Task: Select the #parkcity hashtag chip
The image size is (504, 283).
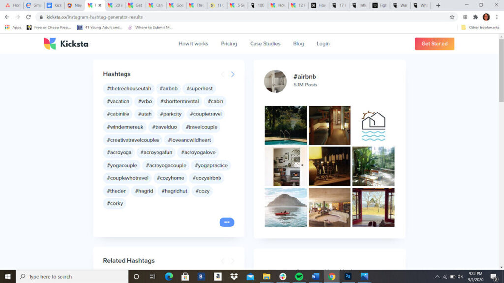Action: [x=171, y=114]
